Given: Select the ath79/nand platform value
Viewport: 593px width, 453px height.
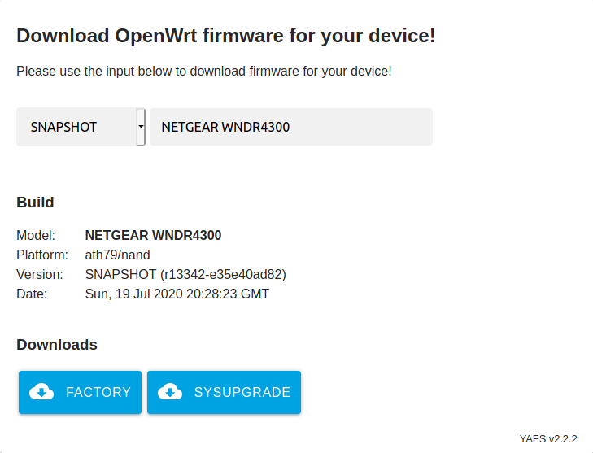Looking at the screenshot, I should coord(118,255).
